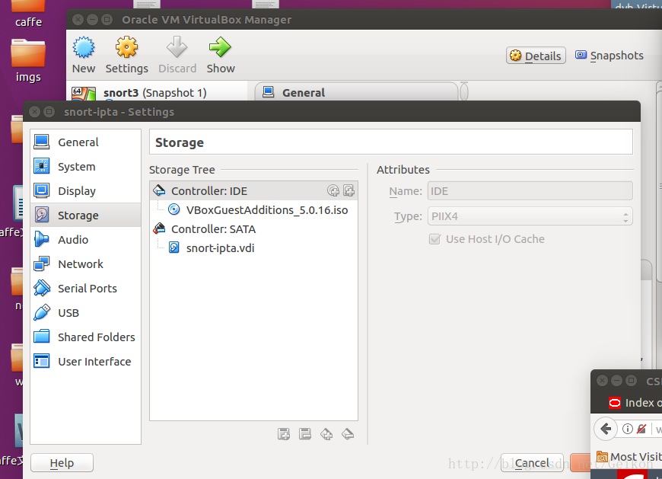Click the New VM toolbar icon
662x479 pixels.
coord(84,47)
